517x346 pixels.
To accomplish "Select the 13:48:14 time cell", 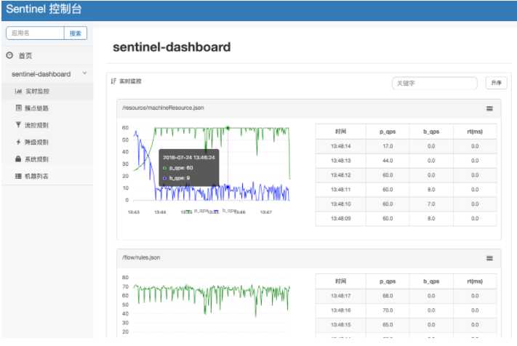I will [x=340, y=146].
